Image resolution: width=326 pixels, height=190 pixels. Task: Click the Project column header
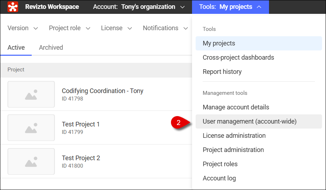[x=16, y=70]
